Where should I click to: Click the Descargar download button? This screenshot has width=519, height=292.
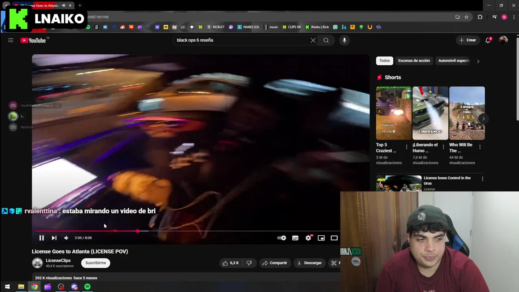point(309,263)
